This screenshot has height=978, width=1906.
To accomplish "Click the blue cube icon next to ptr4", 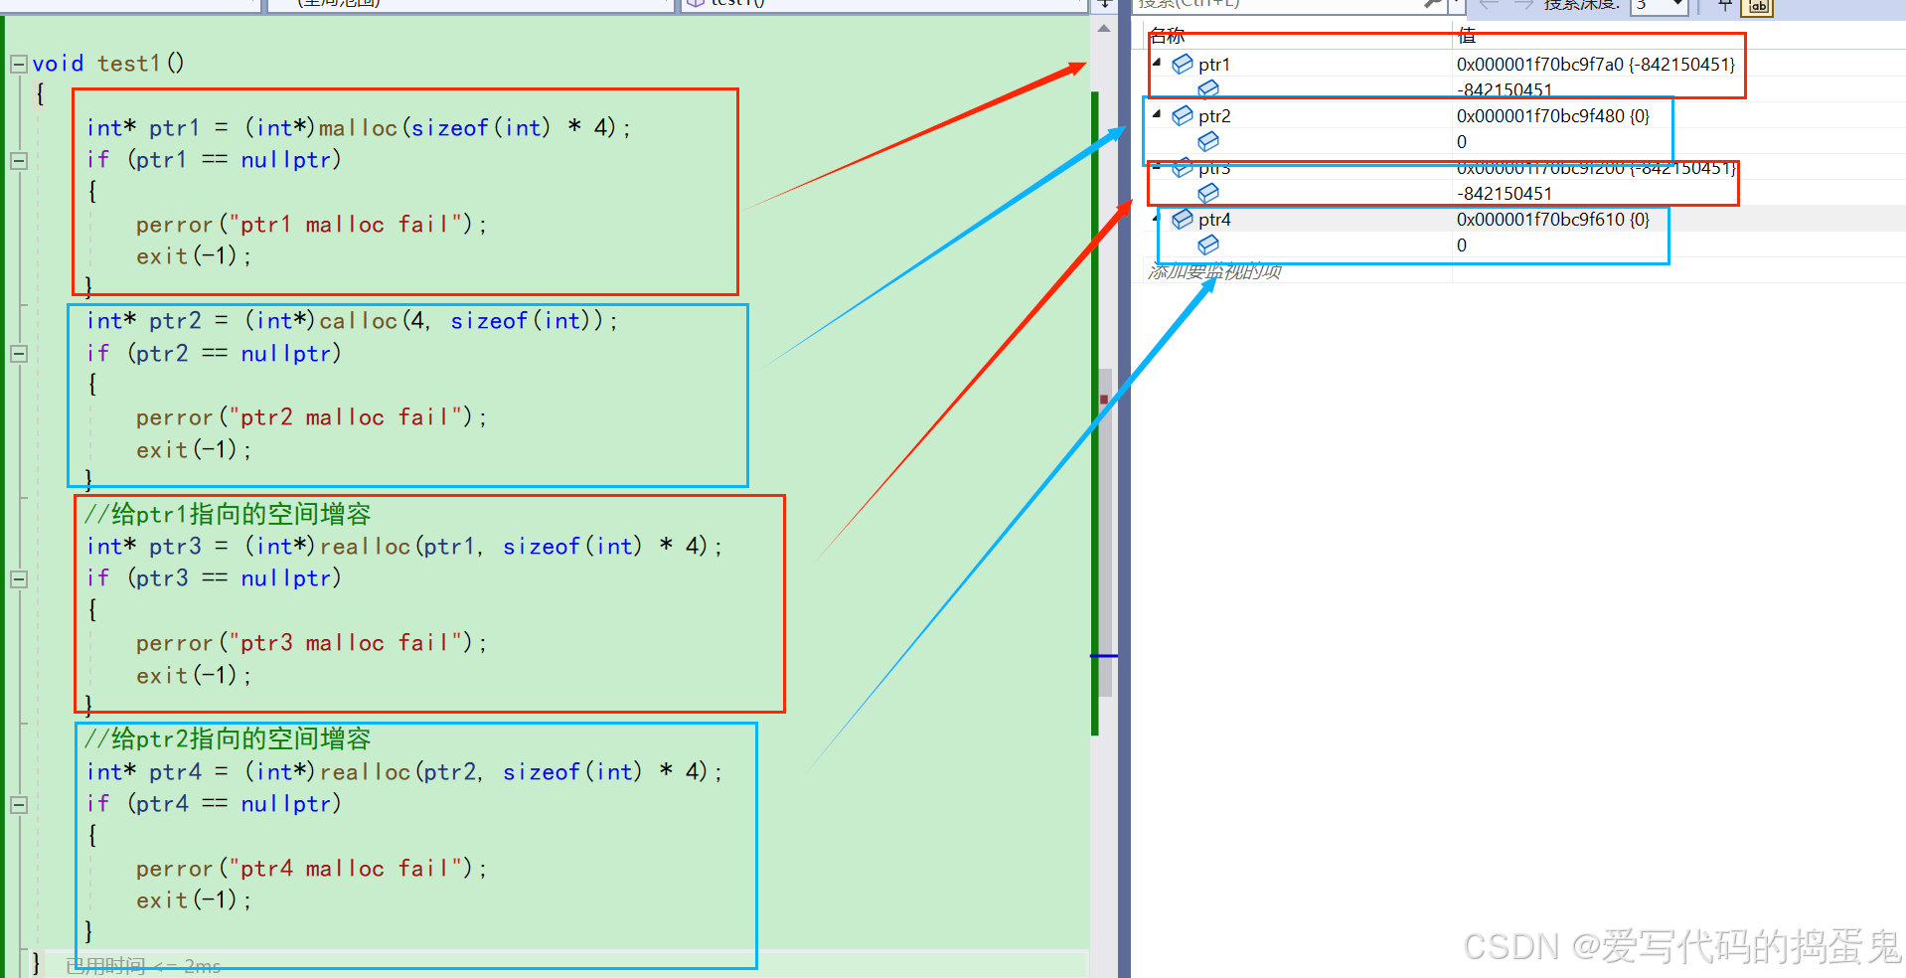I will tap(1183, 219).
